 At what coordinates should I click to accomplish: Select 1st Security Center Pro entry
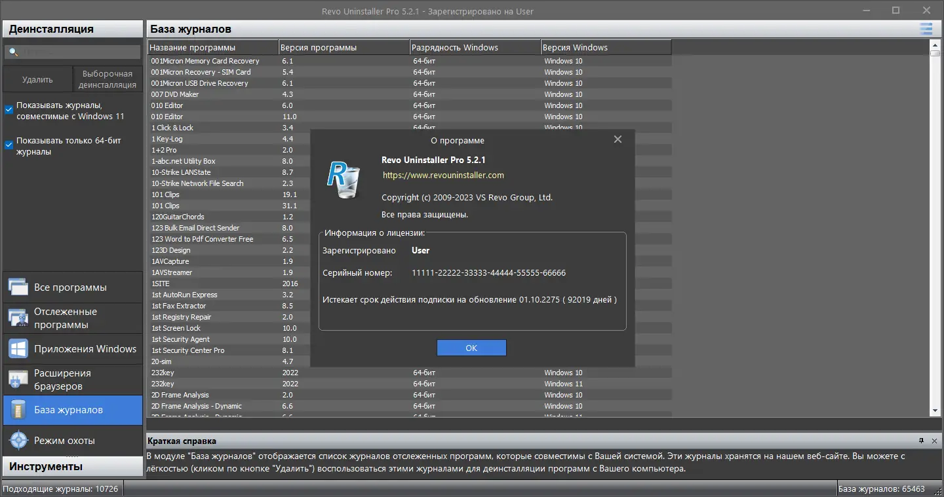click(x=188, y=350)
